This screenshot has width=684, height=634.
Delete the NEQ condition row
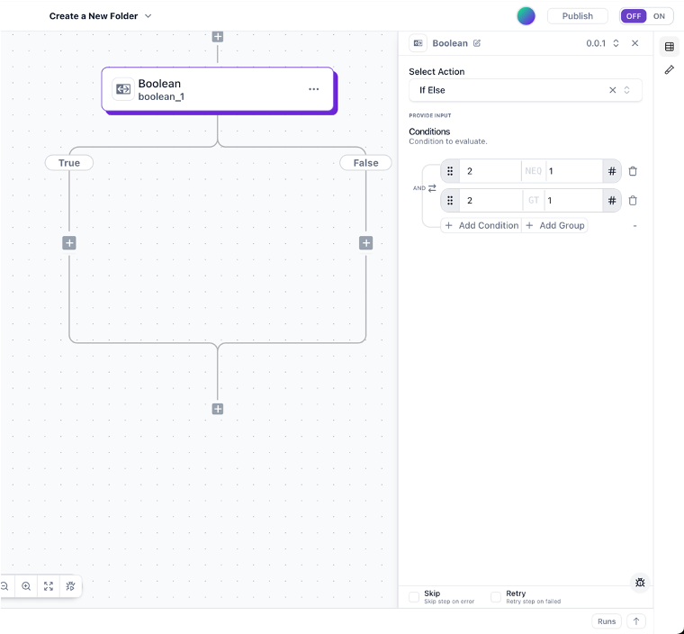633,171
